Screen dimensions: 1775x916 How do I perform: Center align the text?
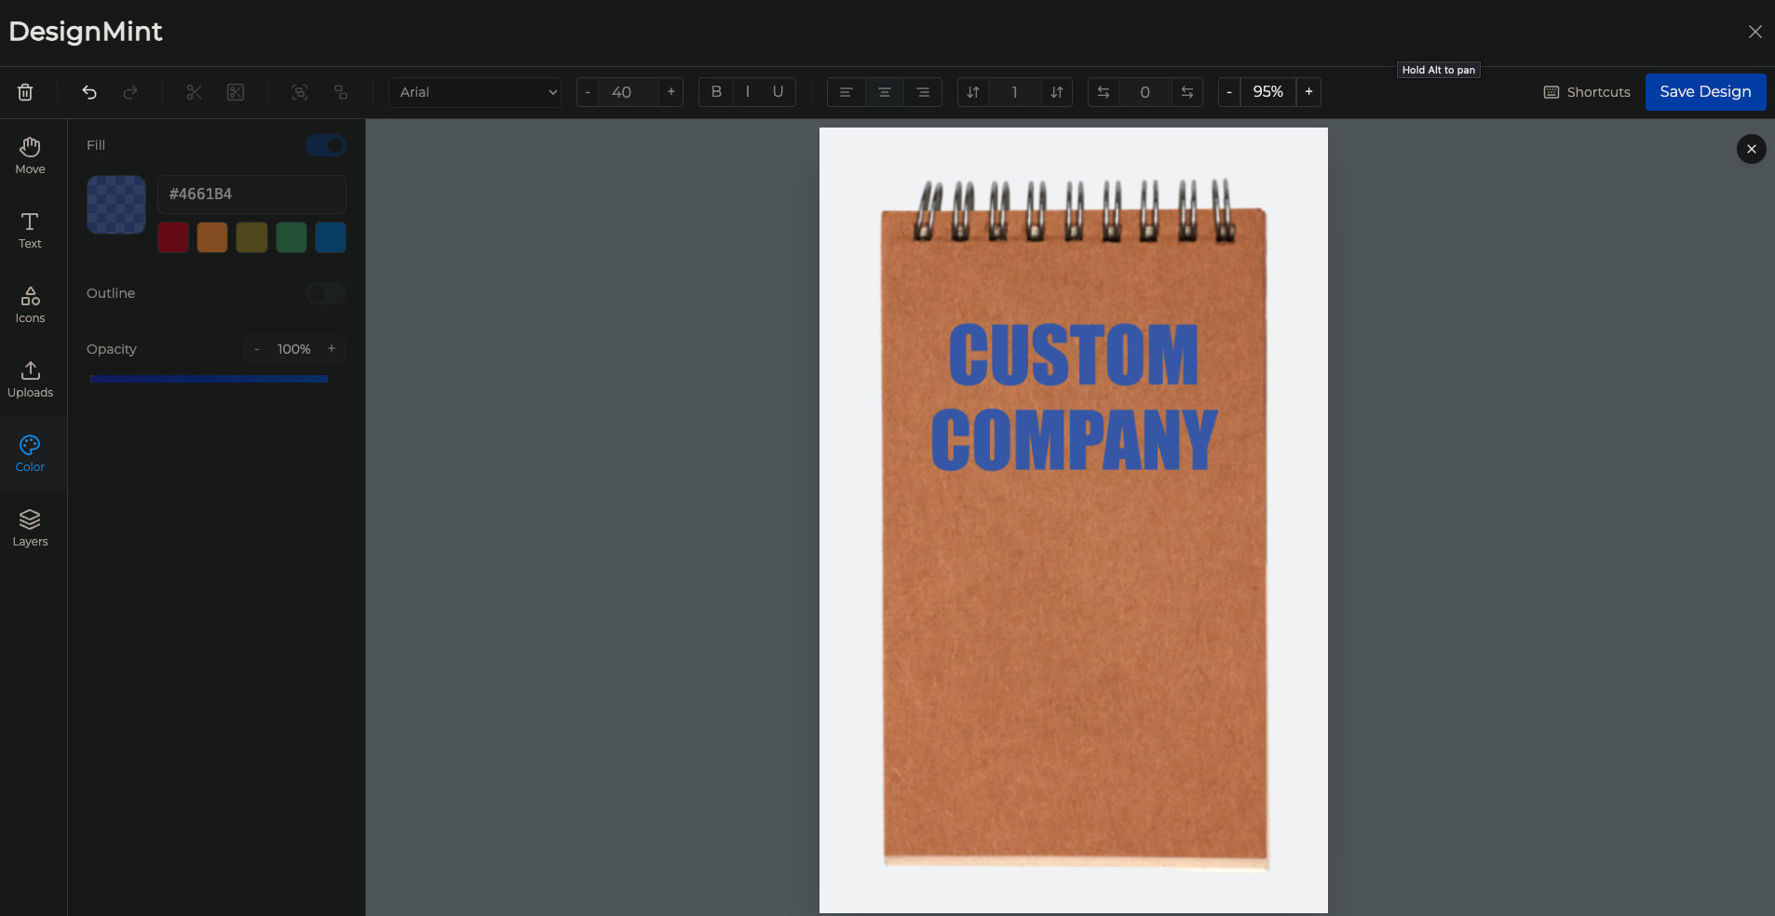click(885, 92)
